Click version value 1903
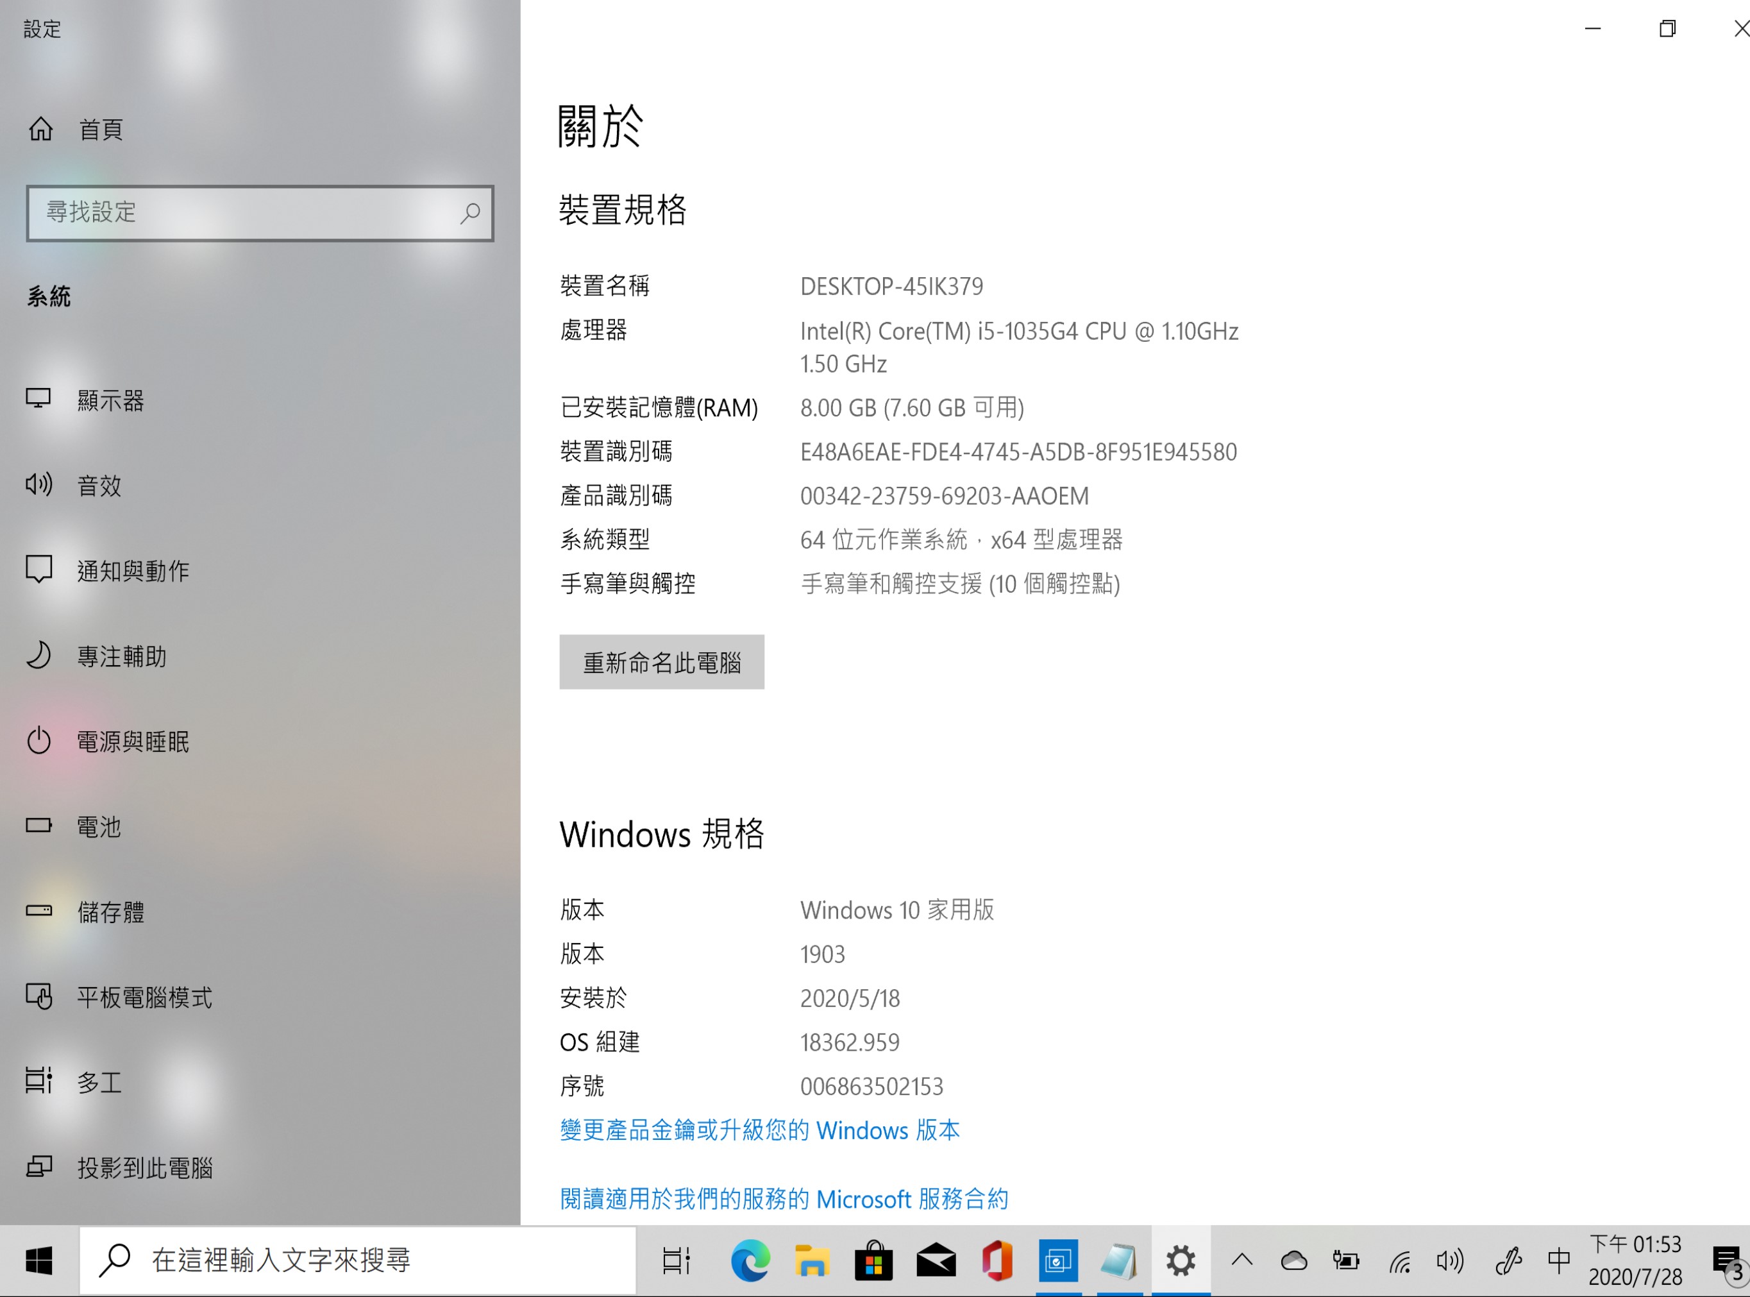The height and width of the screenshot is (1297, 1750). tap(823, 954)
